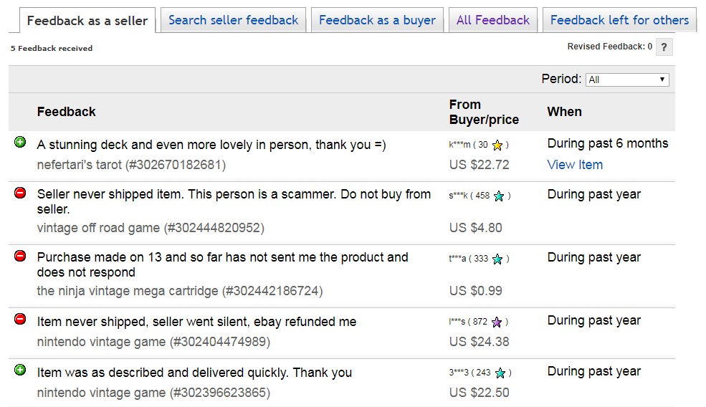Click the Revised Feedback help question mark icon
Screen dimensions: 706x407
coord(664,47)
